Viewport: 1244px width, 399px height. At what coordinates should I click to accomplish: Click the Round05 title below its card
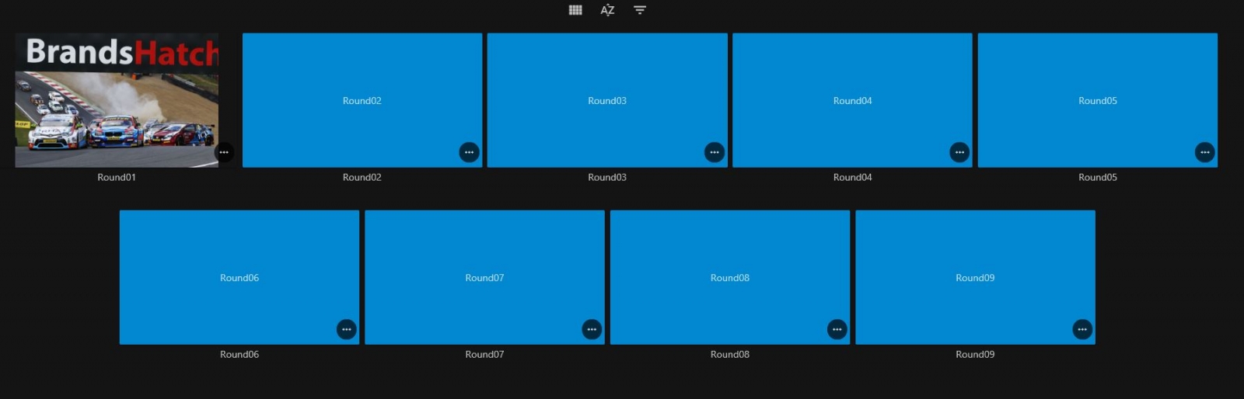click(1097, 177)
